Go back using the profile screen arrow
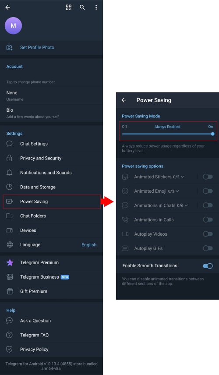Viewport: 219px width, 375px height. pos(8,7)
